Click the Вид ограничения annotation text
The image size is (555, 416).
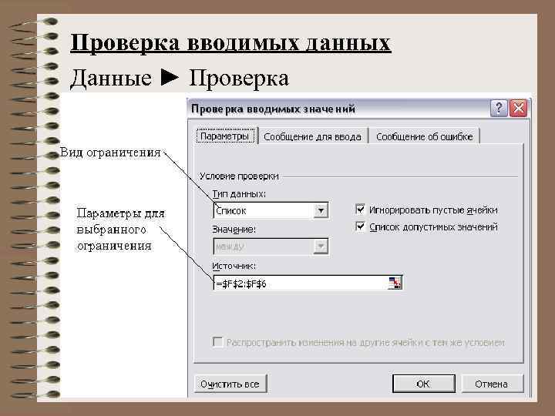click(110, 152)
